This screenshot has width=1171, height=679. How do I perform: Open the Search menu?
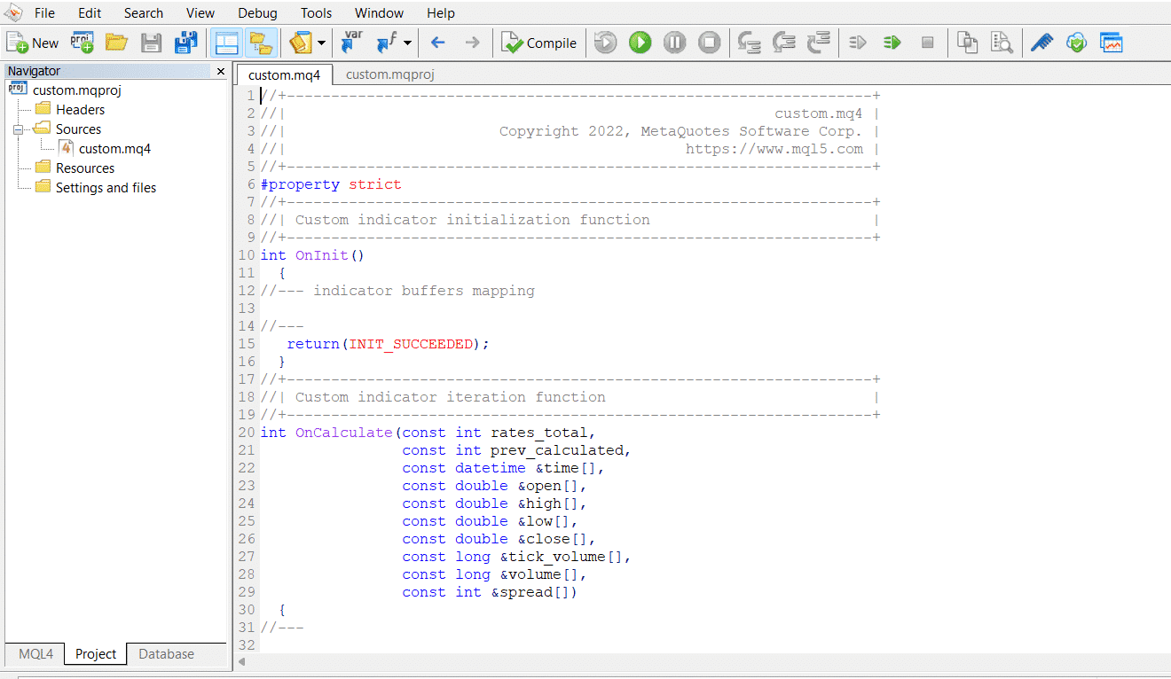point(144,13)
